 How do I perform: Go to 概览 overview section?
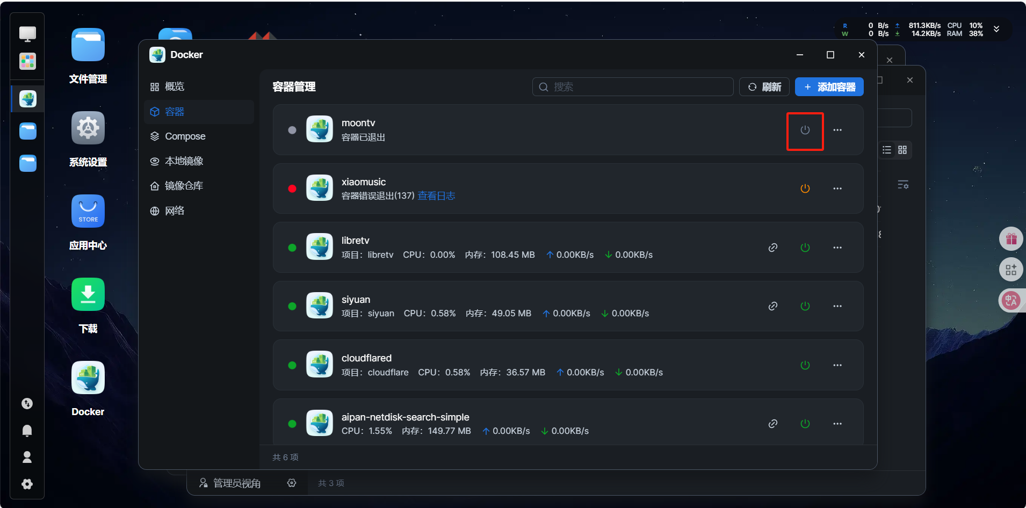click(199, 87)
